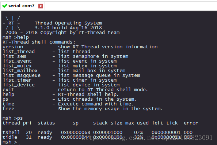
Task: Click the copyright by rt-thread team line
Action: (62, 33)
